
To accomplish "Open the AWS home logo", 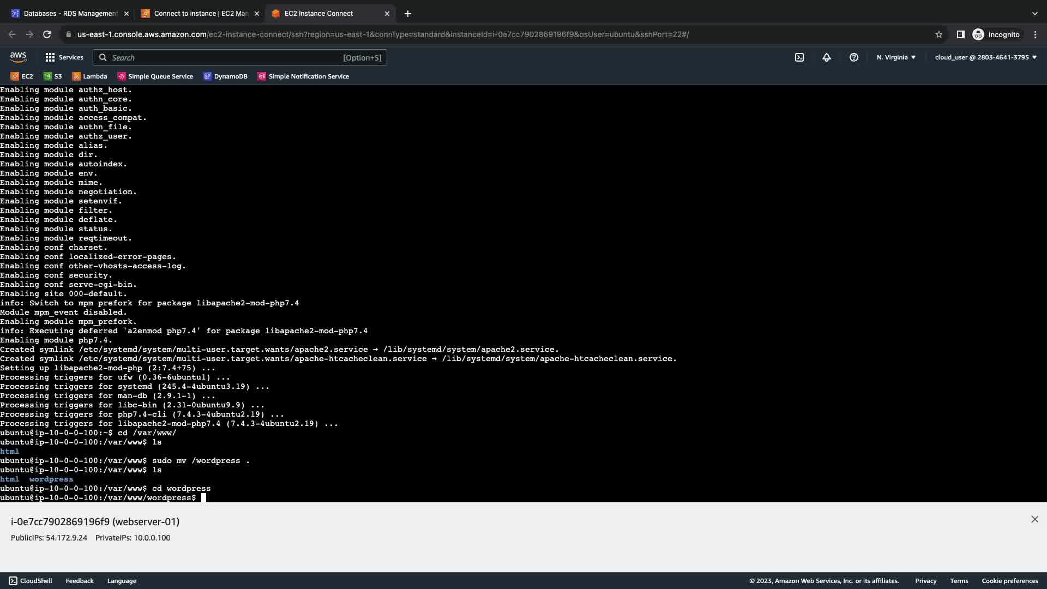I will click(x=18, y=57).
